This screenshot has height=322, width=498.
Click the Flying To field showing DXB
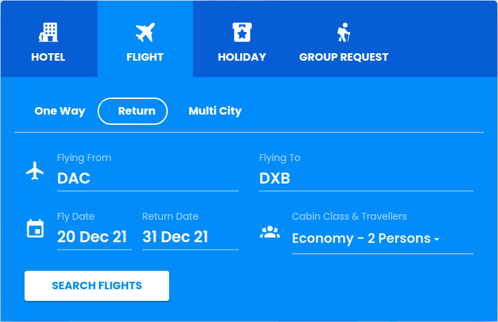[366, 178]
